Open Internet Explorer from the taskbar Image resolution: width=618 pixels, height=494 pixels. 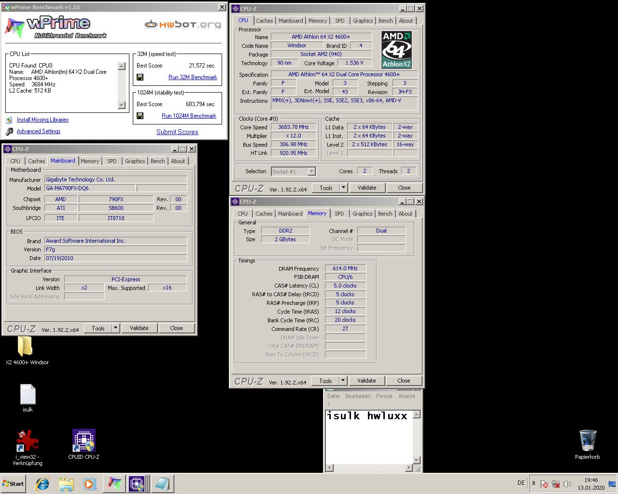[x=42, y=484]
